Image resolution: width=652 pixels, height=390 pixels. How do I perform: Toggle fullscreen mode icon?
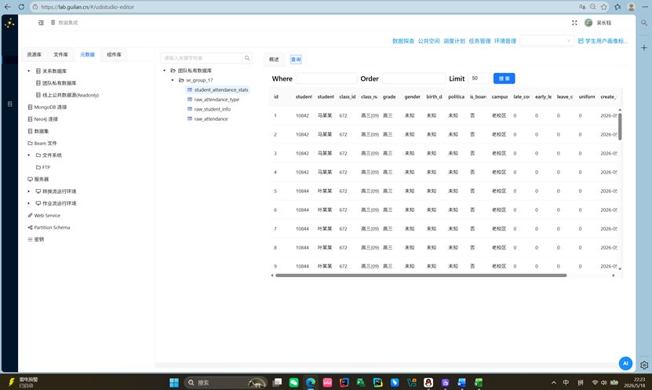click(x=574, y=23)
